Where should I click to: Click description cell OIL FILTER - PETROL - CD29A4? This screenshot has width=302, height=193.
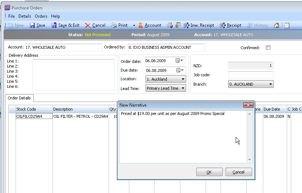click(81, 116)
